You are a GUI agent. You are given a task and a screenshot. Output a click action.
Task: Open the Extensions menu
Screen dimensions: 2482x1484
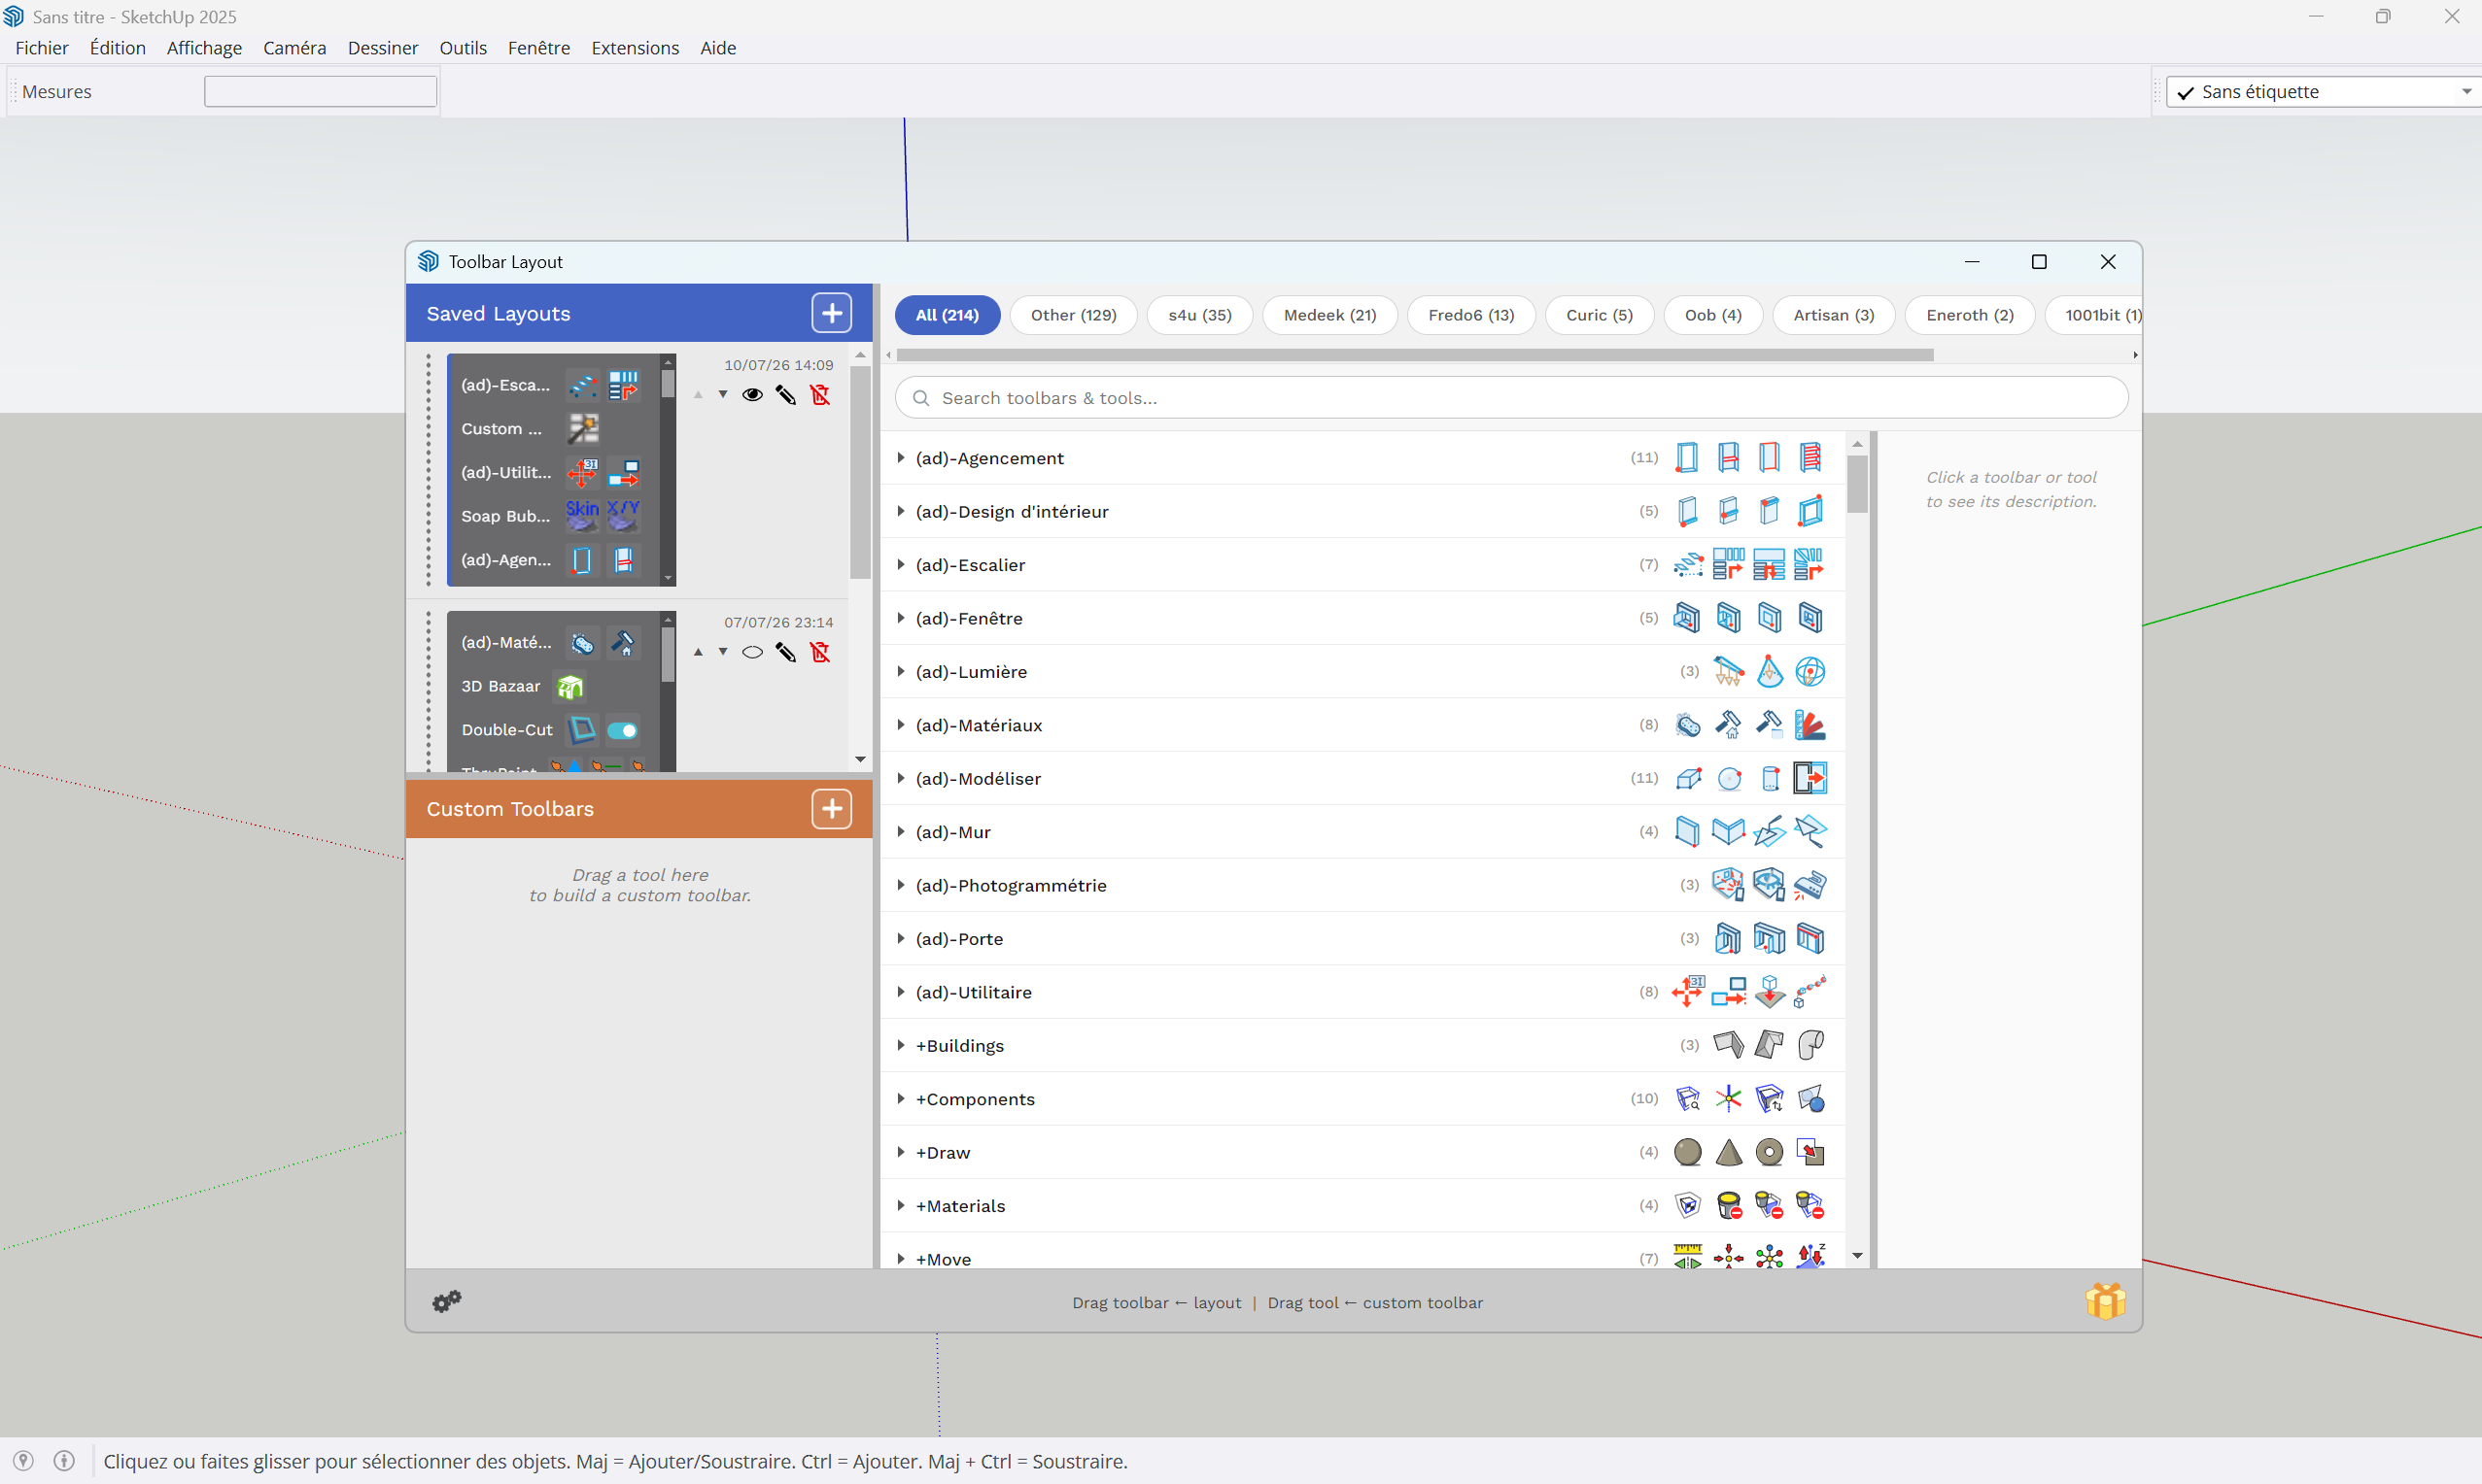tap(635, 48)
